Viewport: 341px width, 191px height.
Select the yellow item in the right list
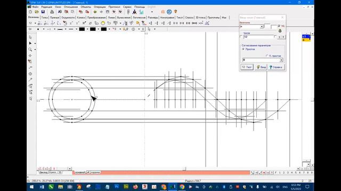(306, 40)
